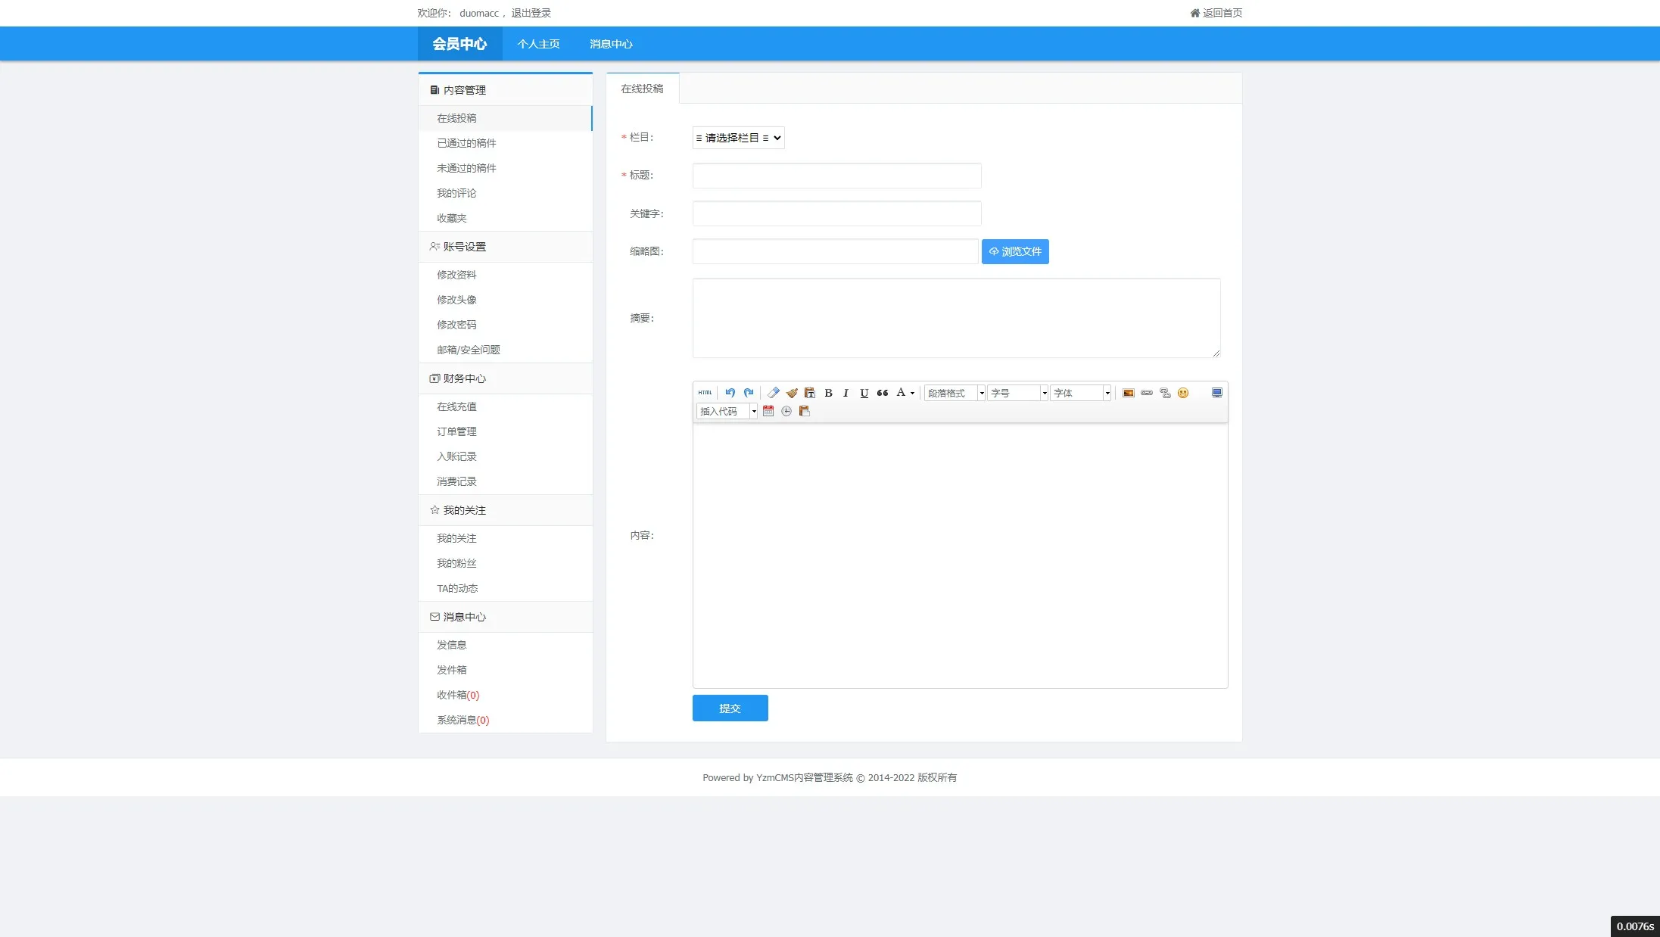Click the blue 浏览文件 browse button
Screen dimensions: 1660x937
(1014, 251)
